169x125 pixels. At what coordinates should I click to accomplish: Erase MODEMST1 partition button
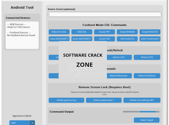click(59, 39)
